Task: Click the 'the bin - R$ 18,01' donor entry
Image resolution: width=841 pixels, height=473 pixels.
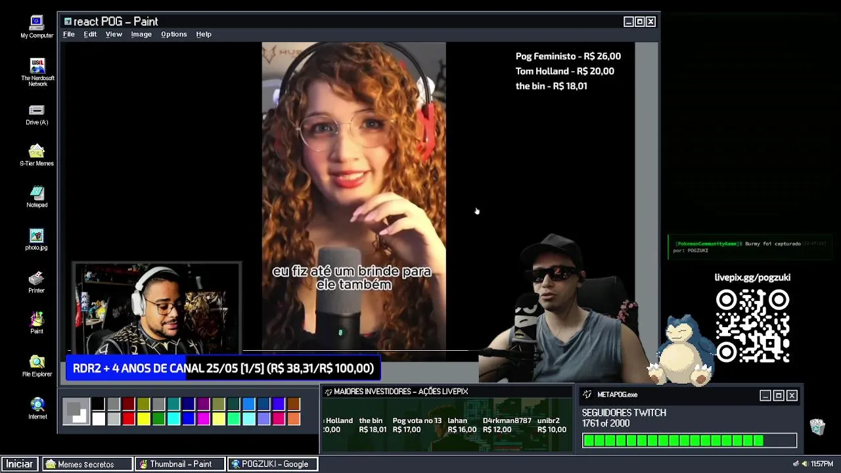Action: (x=551, y=86)
